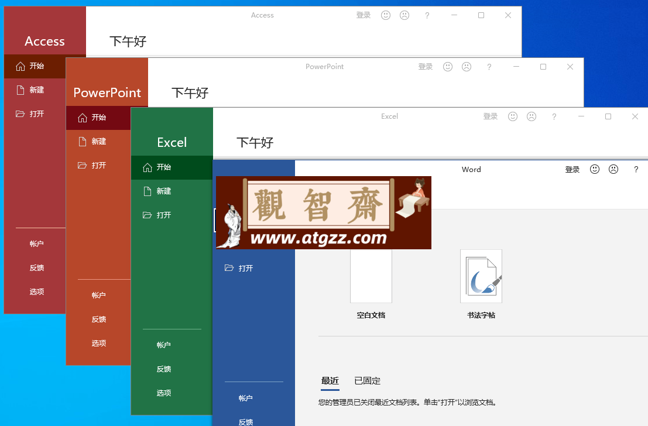Open 反馈 (Feedback) in the PowerPoint window
Viewport: 648px width, 426px height.
click(98, 319)
